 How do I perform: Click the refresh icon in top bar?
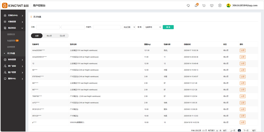(x=188, y=6)
